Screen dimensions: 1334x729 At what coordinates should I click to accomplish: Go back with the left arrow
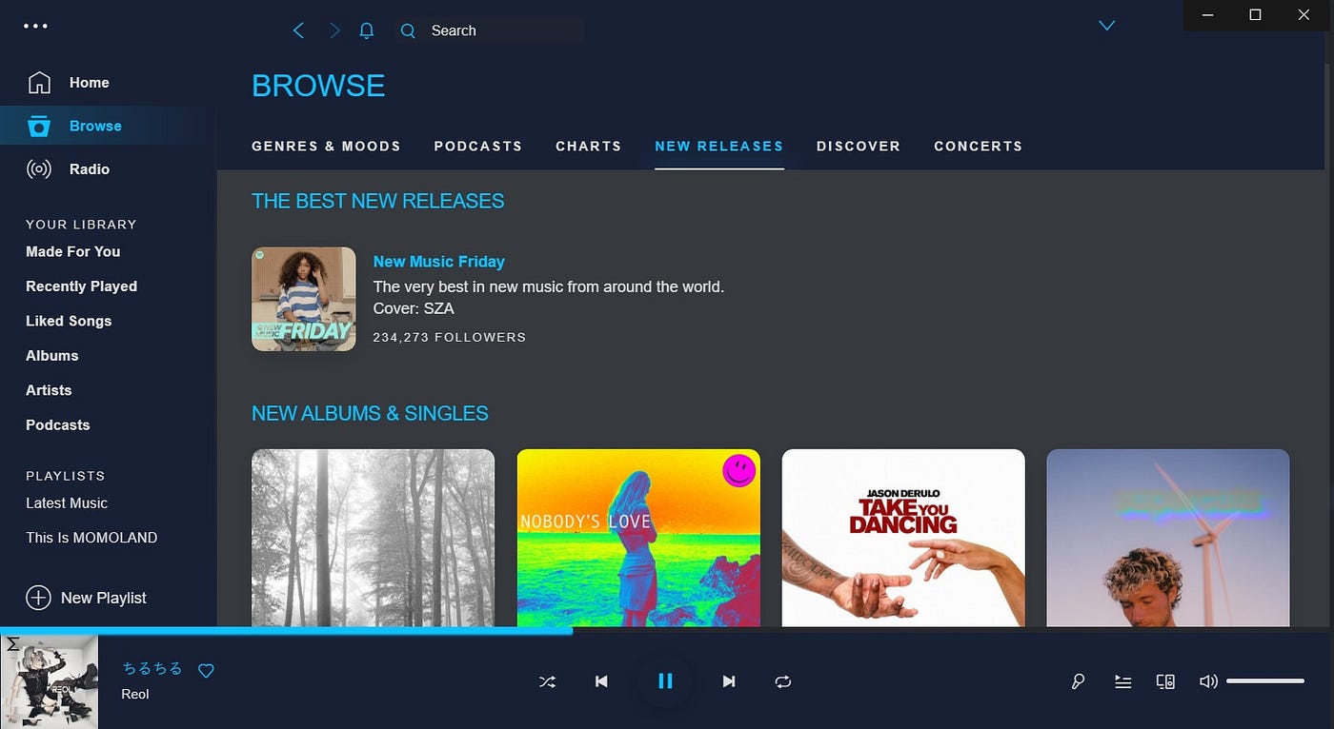click(x=298, y=30)
